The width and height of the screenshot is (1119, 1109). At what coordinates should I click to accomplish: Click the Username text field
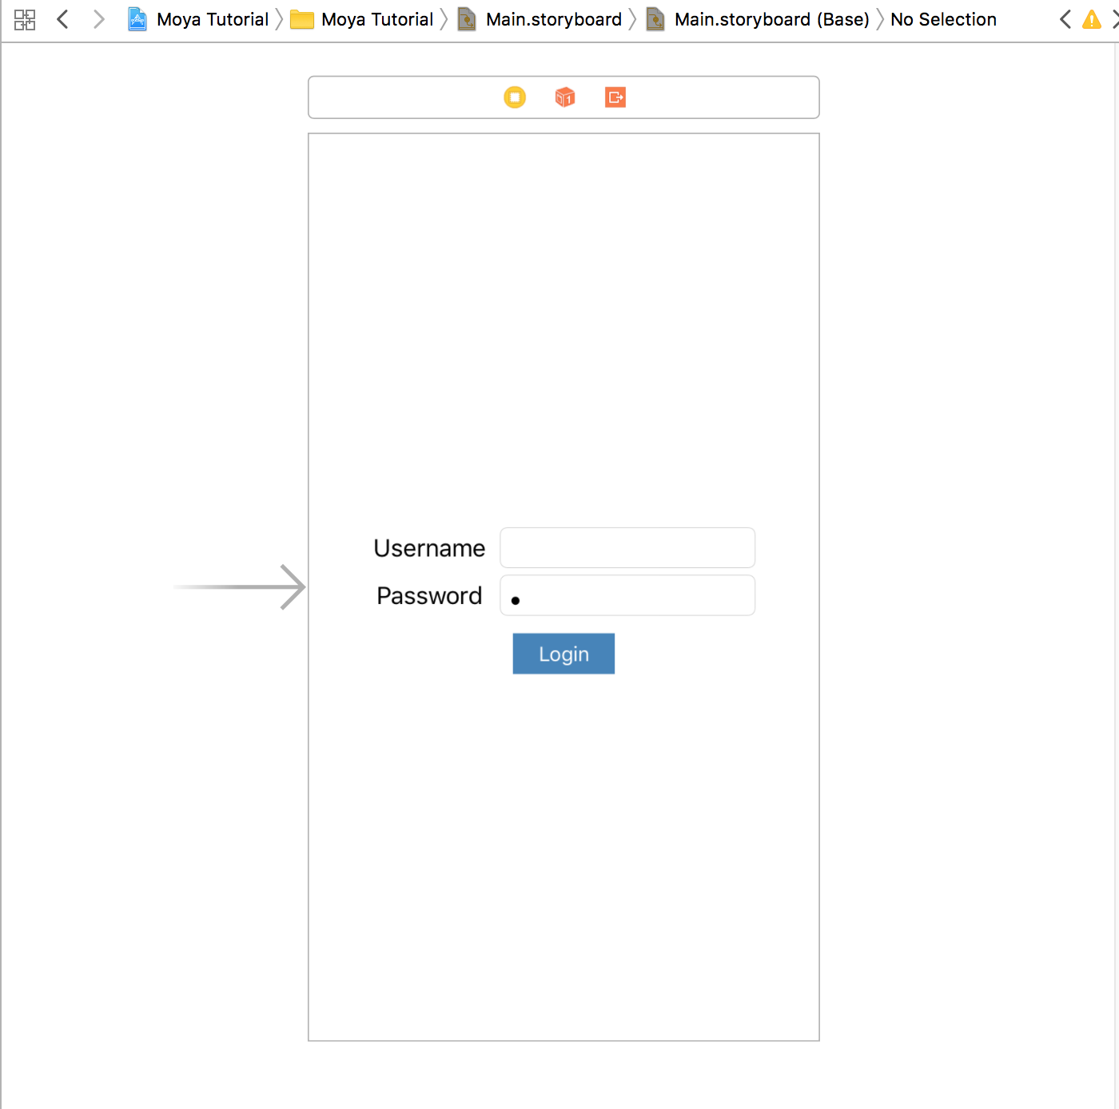tap(627, 547)
